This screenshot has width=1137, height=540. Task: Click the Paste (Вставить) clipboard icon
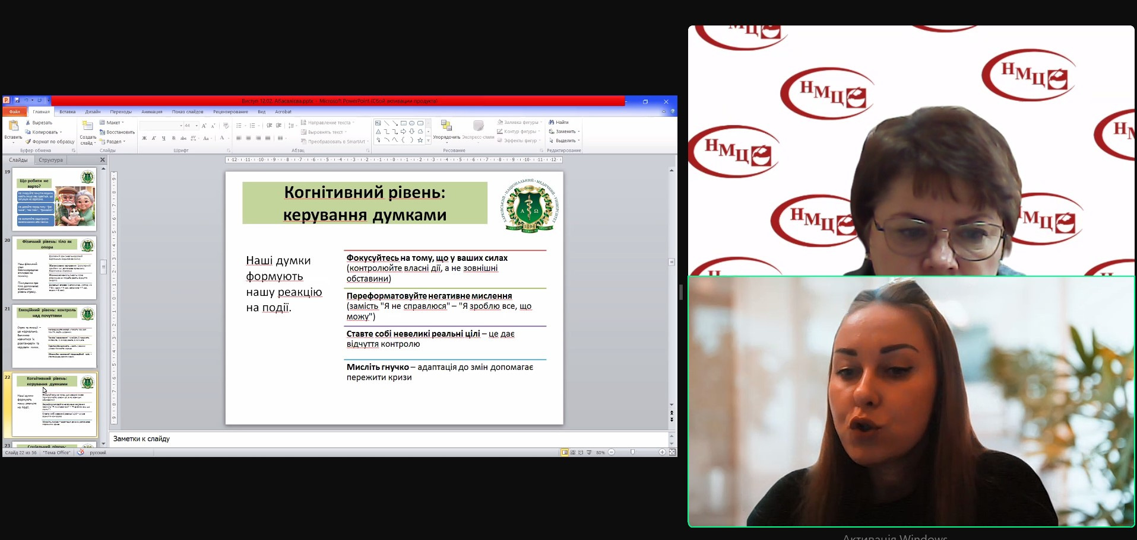coord(13,126)
